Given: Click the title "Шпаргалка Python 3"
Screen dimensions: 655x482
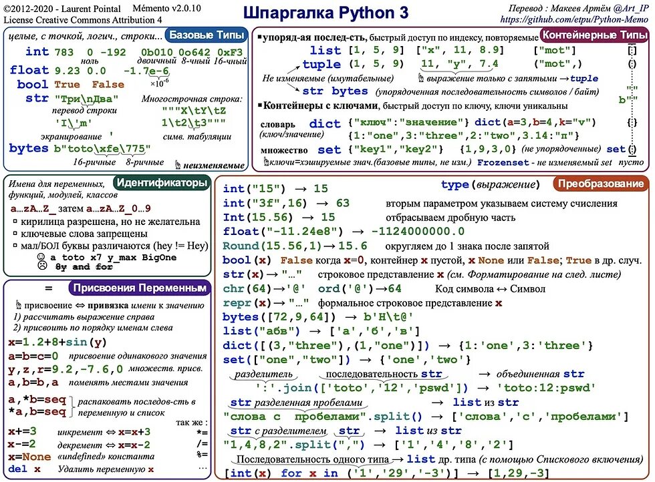Looking at the screenshot, I should coord(326,13).
